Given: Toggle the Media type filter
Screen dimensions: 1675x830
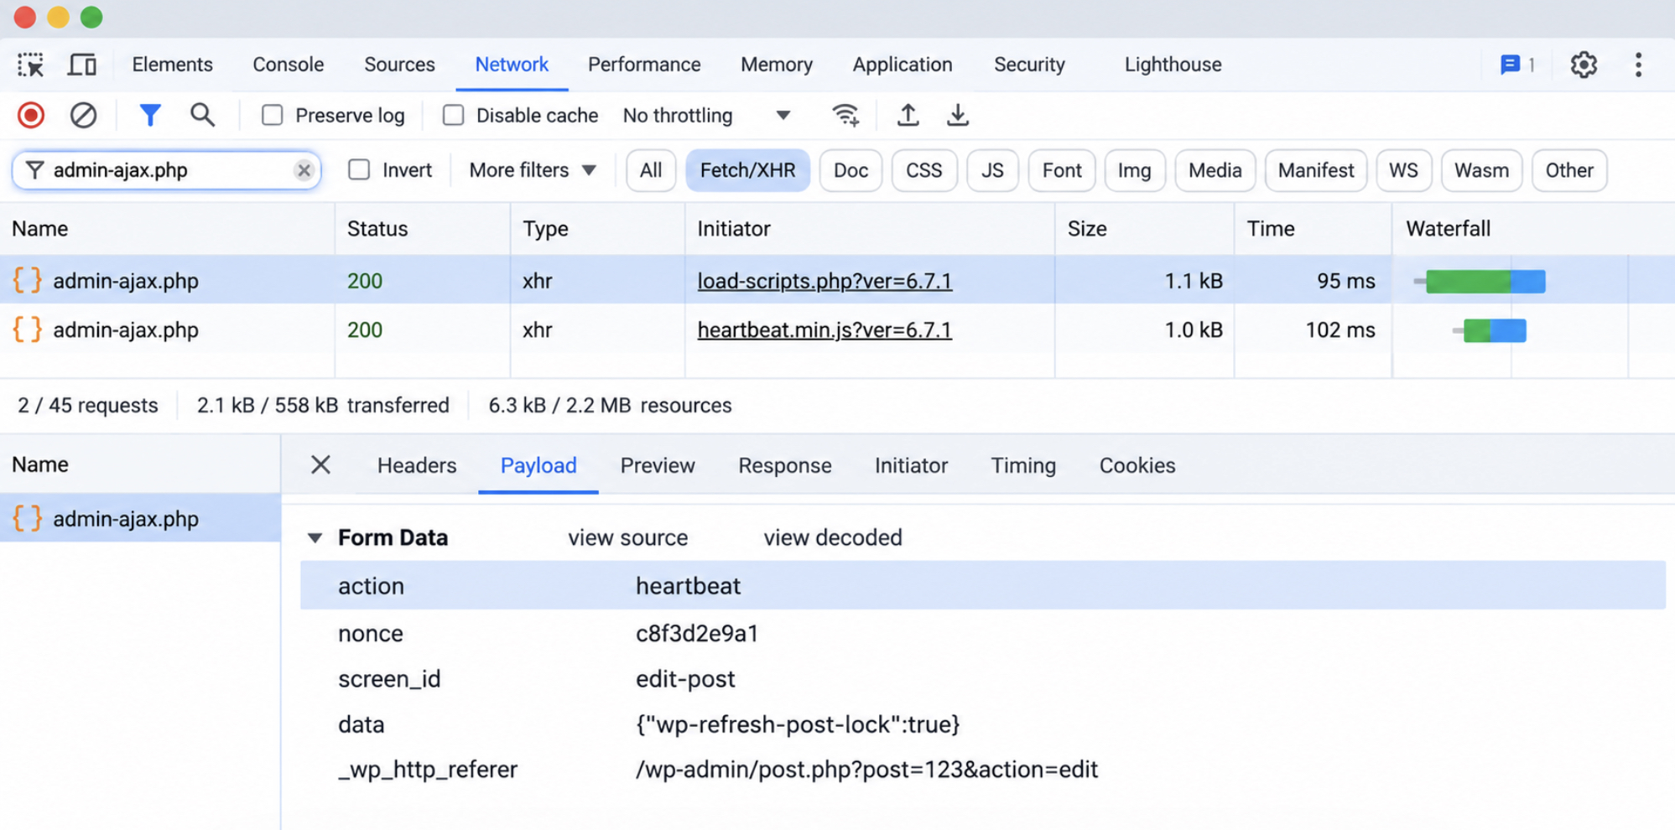Looking at the screenshot, I should 1215,170.
